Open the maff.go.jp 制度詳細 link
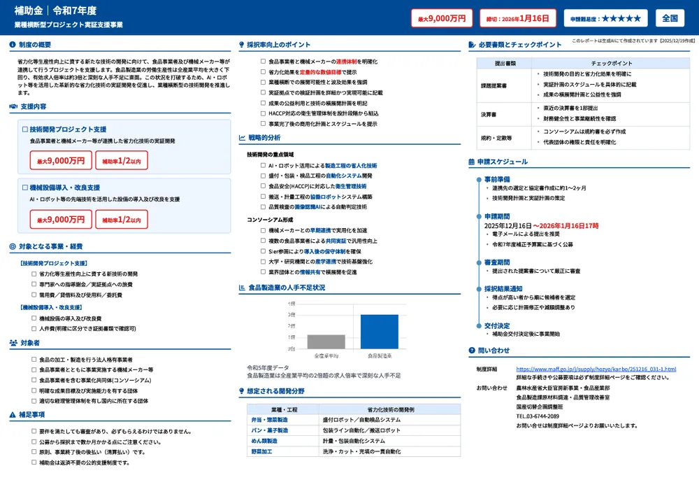 click(x=596, y=369)
